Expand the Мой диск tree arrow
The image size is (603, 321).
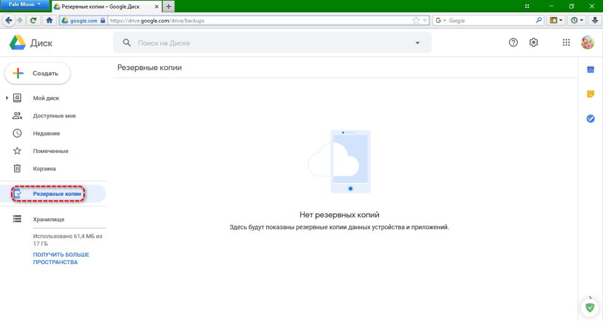click(7, 98)
